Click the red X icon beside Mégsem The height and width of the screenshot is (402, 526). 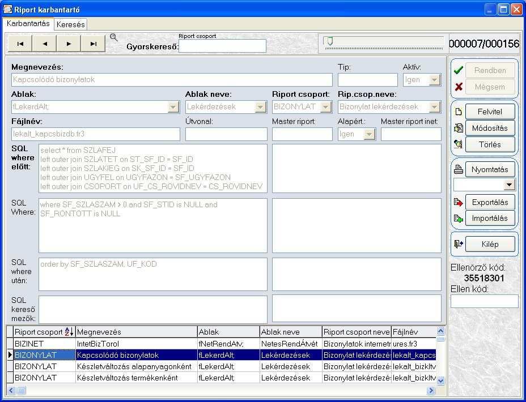[458, 87]
